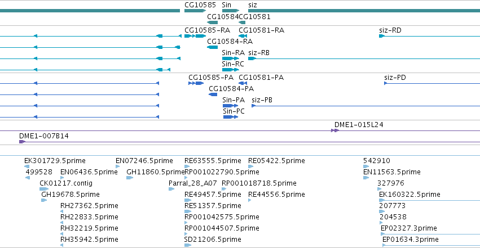Select EST RH27362.5prime
Viewport: 480px width, 248px height.
click(62, 211)
